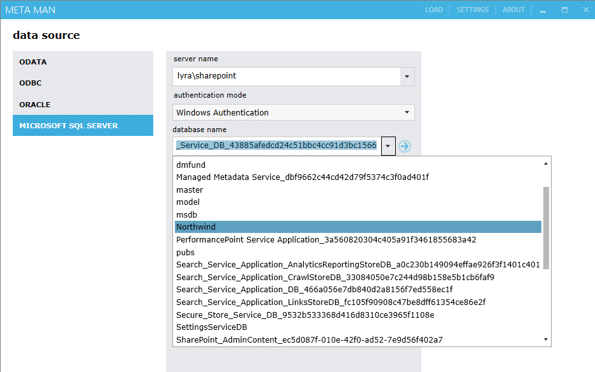Select SharePoint_AdminContent database entry
The height and width of the screenshot is (372, 595).
click(358, 339)
